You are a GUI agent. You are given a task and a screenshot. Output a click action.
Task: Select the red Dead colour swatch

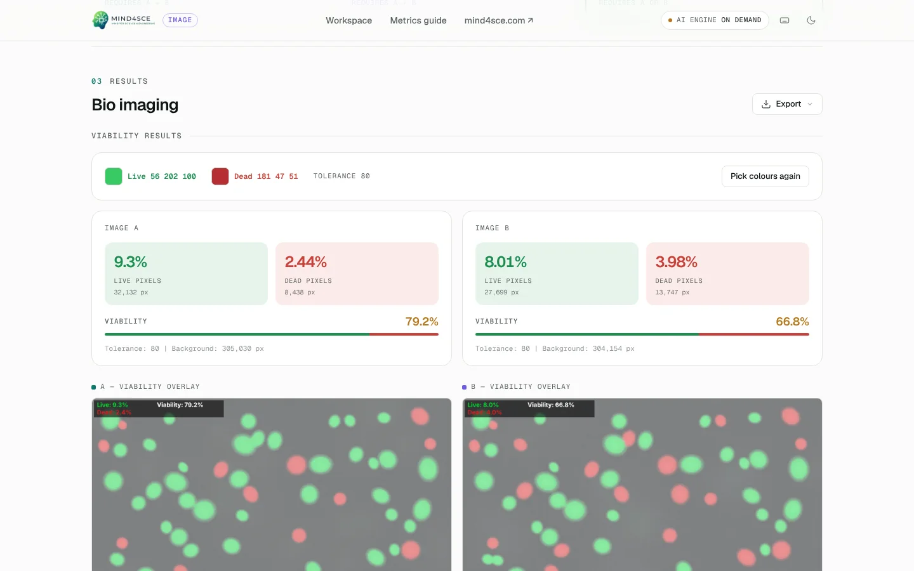(x=220, y=176)
